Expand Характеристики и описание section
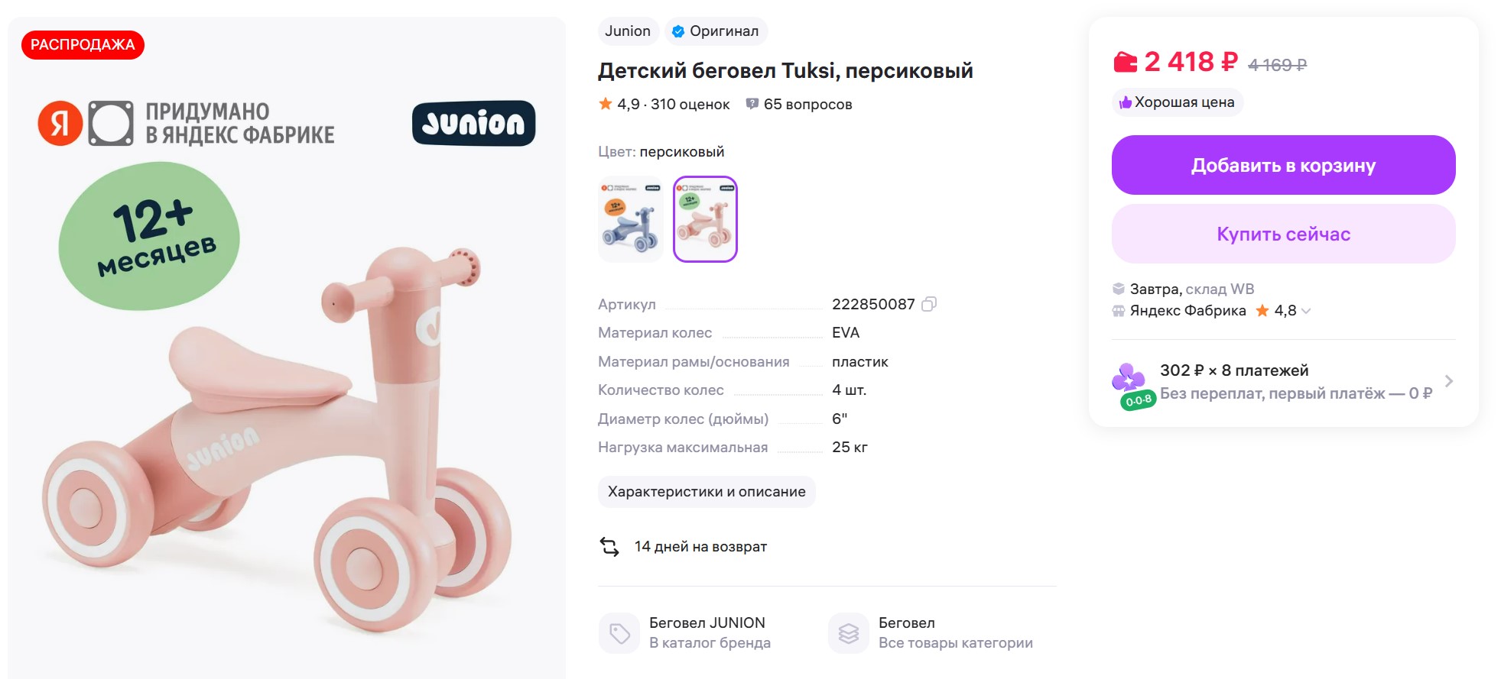Image resolution: width=1501 pixels, height=679 pixels. 707,492
